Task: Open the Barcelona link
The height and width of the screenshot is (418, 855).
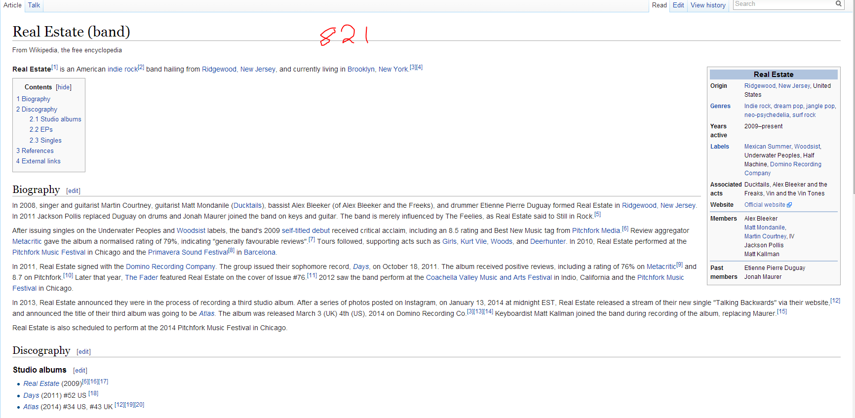Action: (x=260, y=252)
